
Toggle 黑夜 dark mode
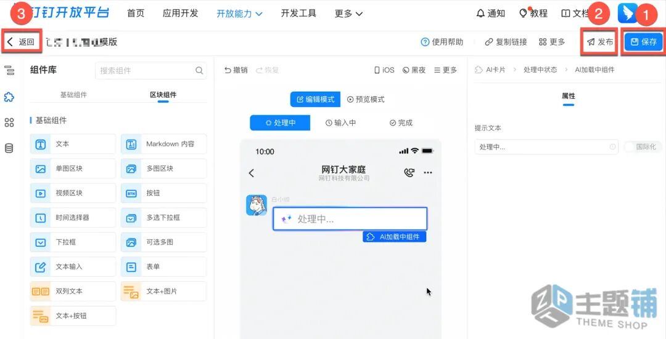pos(414,70)
